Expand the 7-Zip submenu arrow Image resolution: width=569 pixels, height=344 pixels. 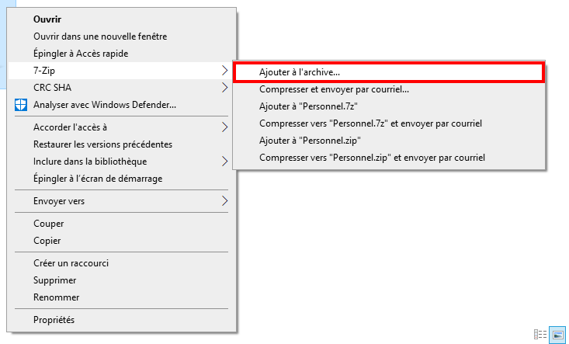pyautogui.click(x=224, y=71)
